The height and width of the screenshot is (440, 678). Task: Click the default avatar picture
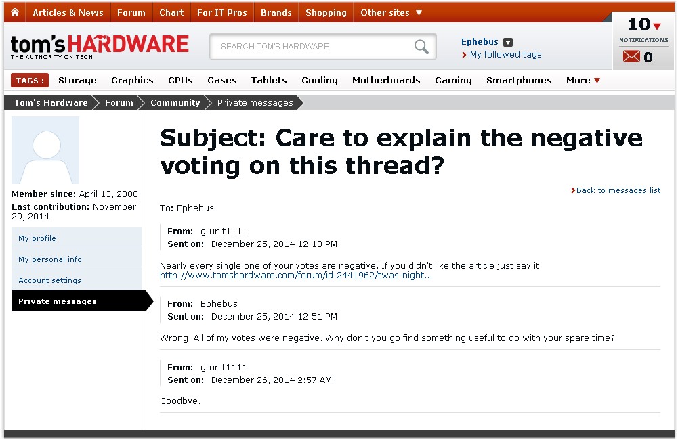[x=45, y=150]
